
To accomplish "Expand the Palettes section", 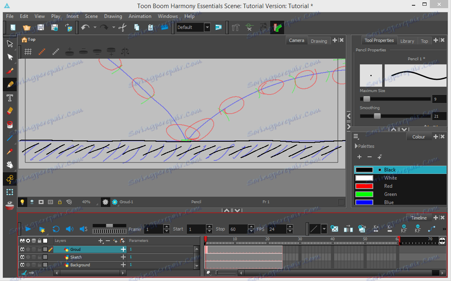I will (357, 146).
